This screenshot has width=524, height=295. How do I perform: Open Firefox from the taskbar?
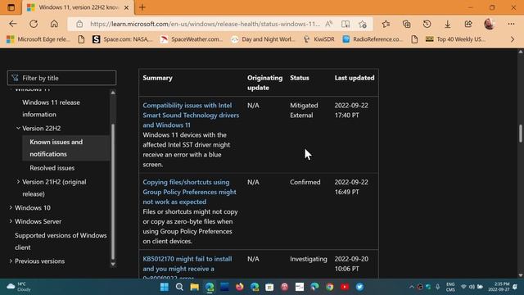[x=240, y=287]
